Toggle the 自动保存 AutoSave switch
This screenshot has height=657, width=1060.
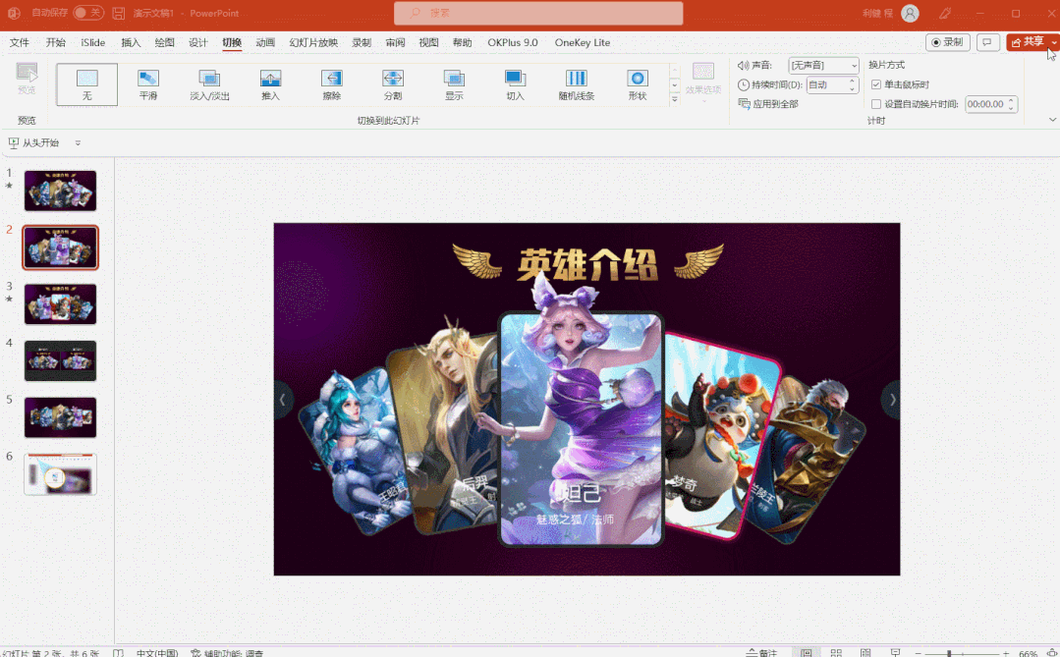(88, 13)
